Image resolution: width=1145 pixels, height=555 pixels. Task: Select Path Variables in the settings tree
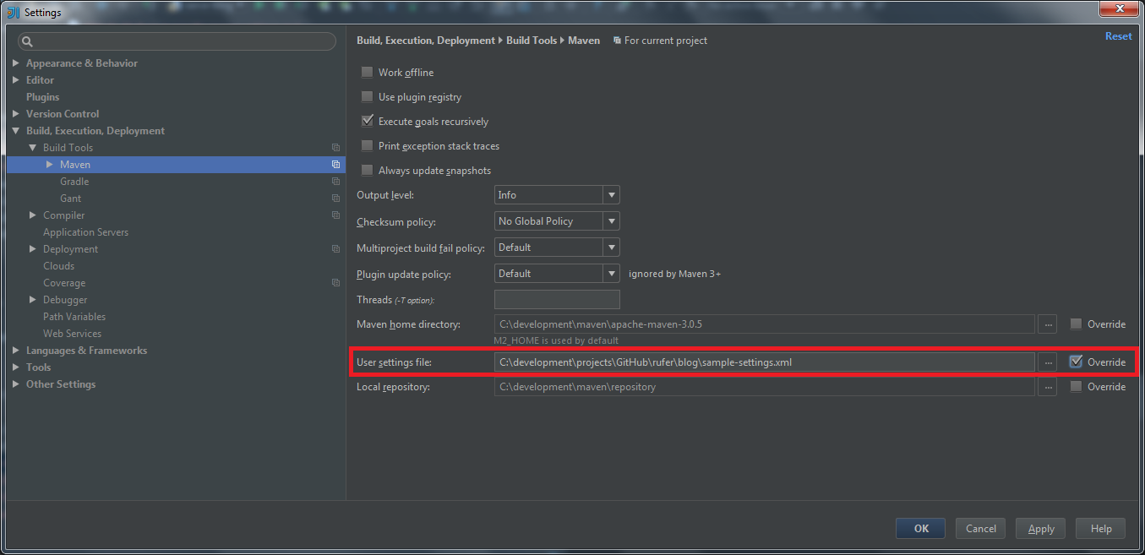coord(74,317)
